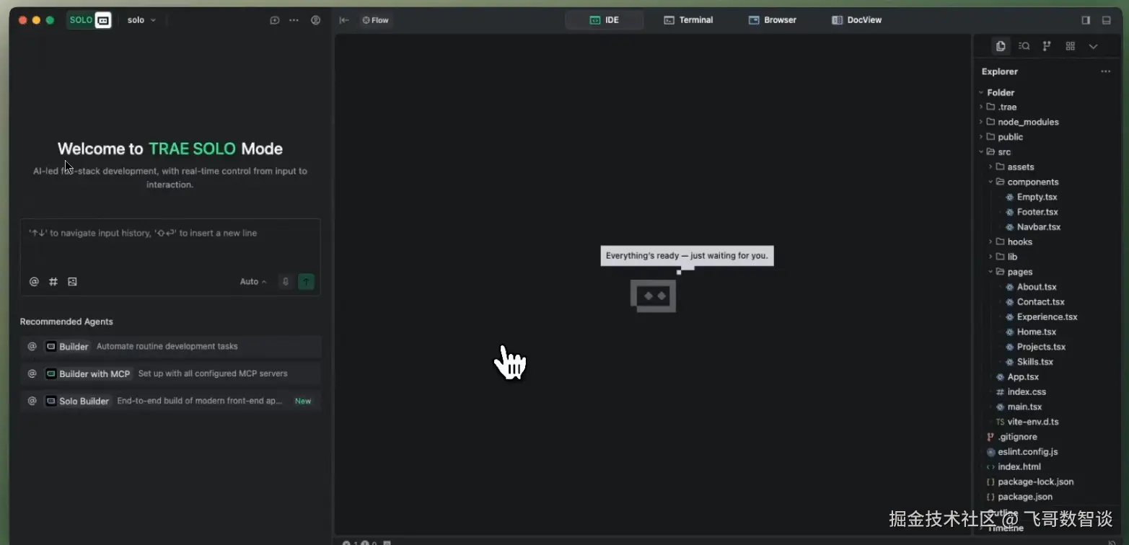The image size is (1129, 545).
Task: Switch to the Terminal tab
Action: click(x=688, y=20)
